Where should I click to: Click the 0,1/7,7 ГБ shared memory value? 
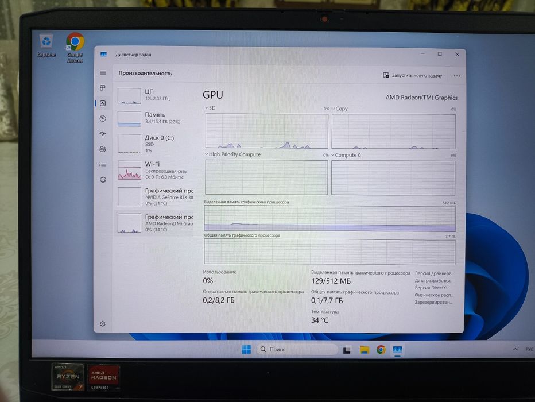pos(327,301)
